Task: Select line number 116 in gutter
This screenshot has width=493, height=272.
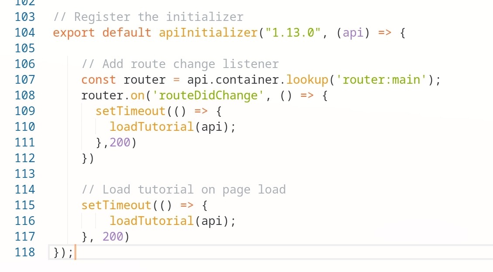Action: [x=25, y=221]
